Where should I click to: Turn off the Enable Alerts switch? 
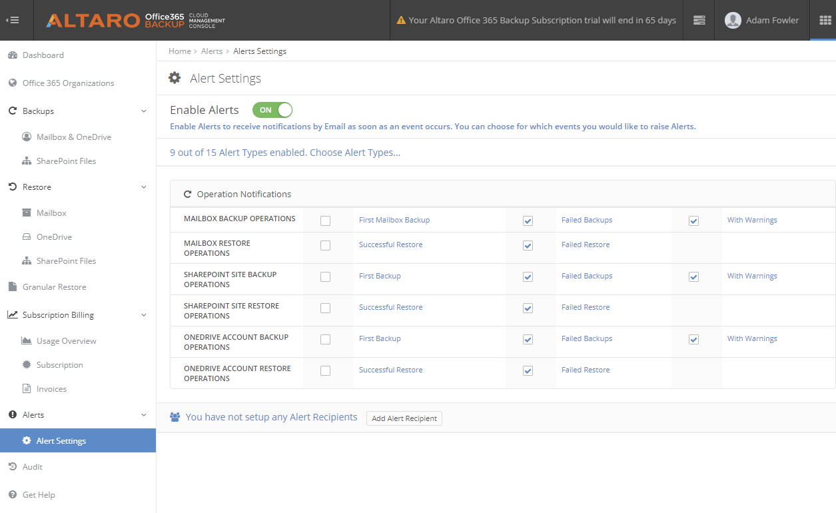(x=272, y=110)
